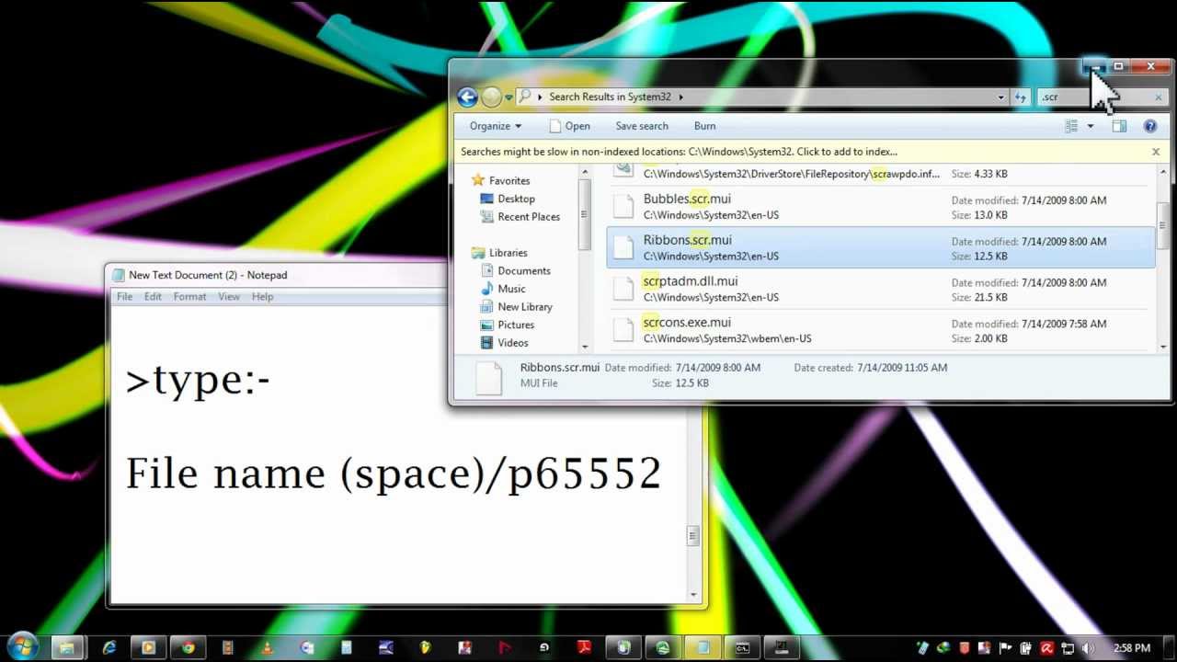Dismiss the indexing notification with the X
This screenshot has height=662, width=1177.
click(x=1156, y=151)
